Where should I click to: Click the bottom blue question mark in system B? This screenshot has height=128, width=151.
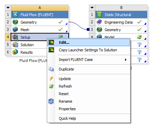click(x=139, y=60)
